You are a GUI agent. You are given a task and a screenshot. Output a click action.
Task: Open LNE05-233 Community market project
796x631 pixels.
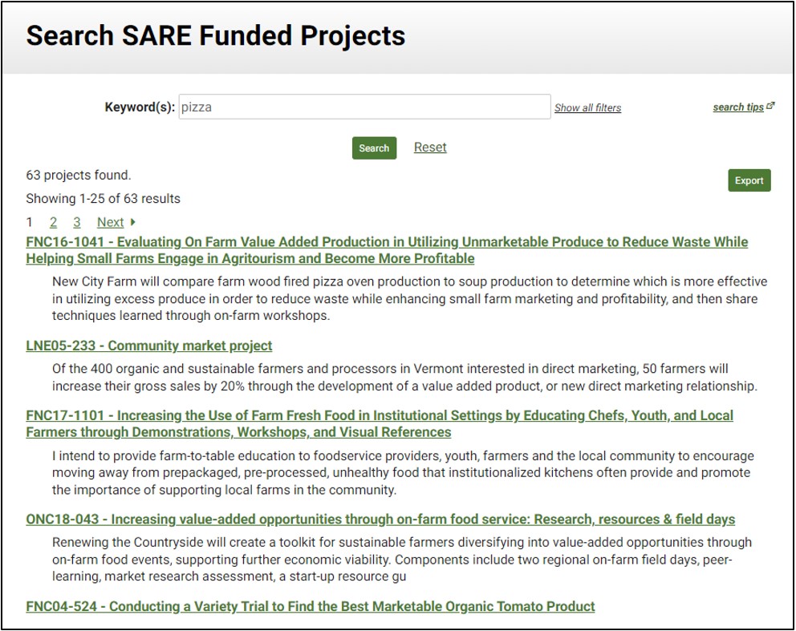click(x=148, y=346)
